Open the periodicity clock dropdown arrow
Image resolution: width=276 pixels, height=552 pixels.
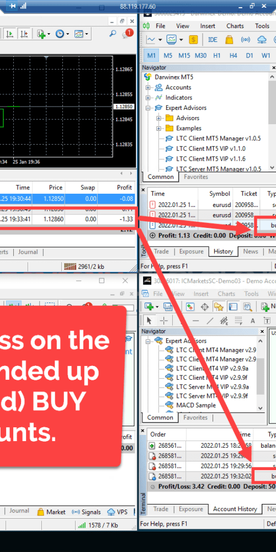[67, 34]
